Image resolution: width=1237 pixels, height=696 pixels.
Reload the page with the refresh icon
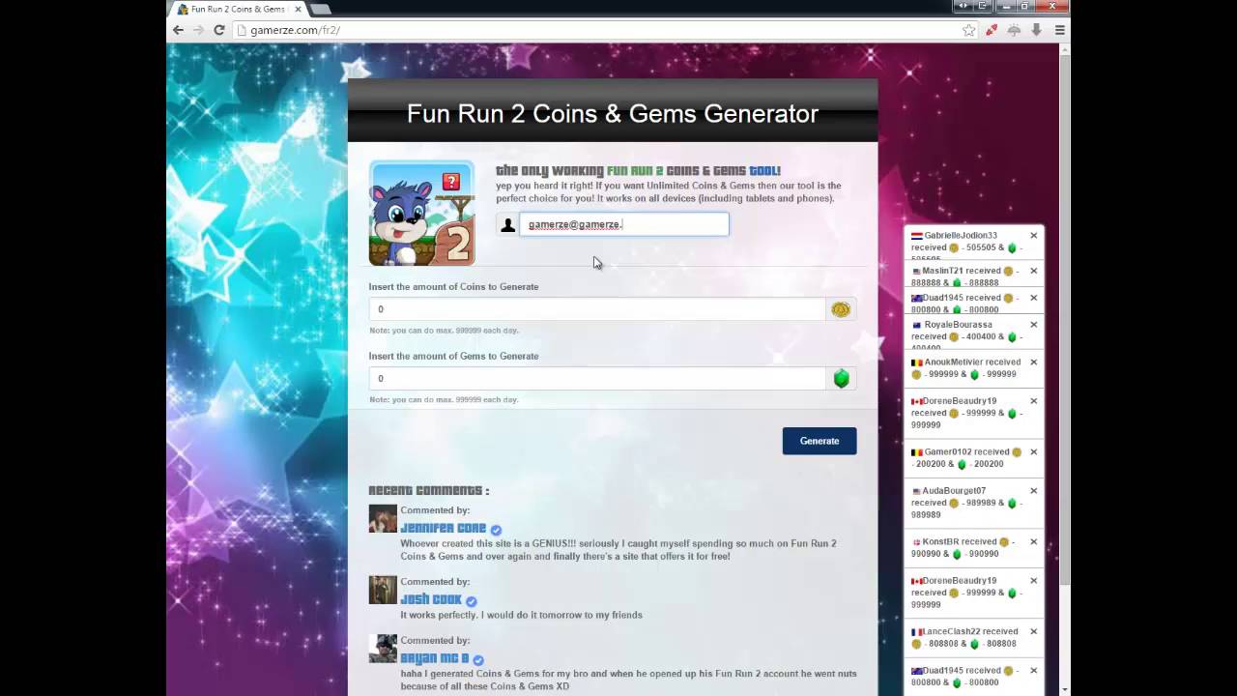point(219,30)
